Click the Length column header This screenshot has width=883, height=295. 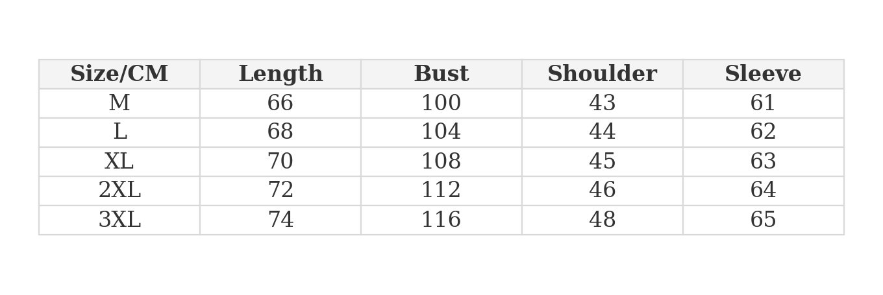(280, 75)
